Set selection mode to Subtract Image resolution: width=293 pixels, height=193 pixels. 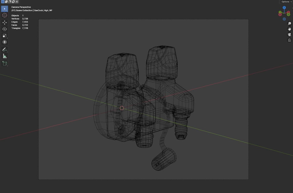pos(10,2)
